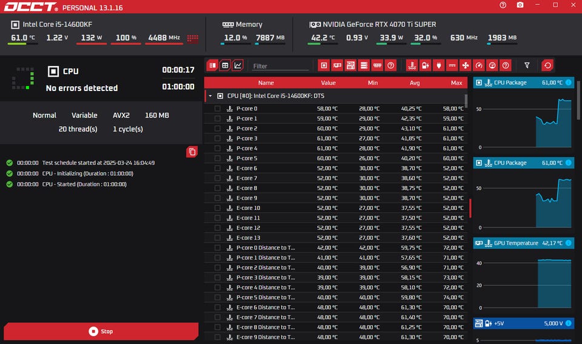The image size is (582, 344).
Task: Show only power sensors via plug icon
Action: click(439, 66)
